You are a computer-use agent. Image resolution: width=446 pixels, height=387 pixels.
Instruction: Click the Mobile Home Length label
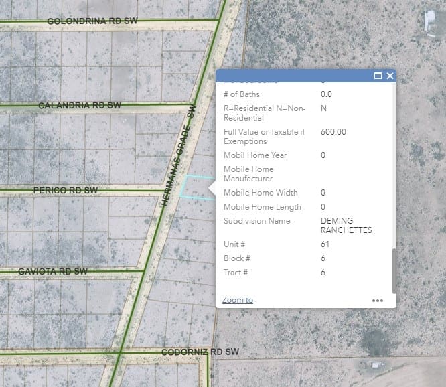(x=263, y=207)
